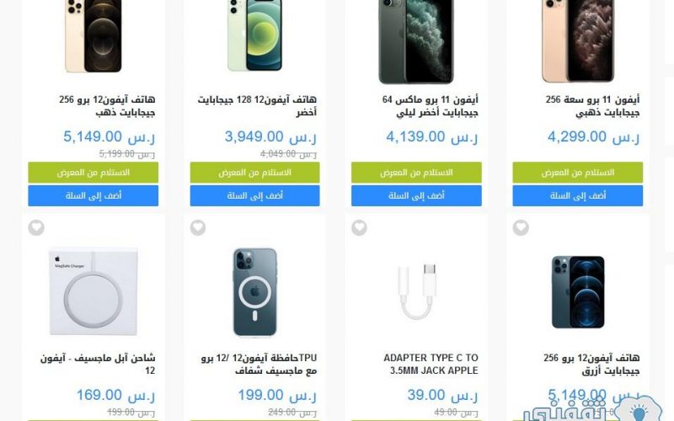Click heart icon on iPhone 12 clear case
Image resolution: width=674 pixels, height=421 pixels.
[x=198, y=227]
